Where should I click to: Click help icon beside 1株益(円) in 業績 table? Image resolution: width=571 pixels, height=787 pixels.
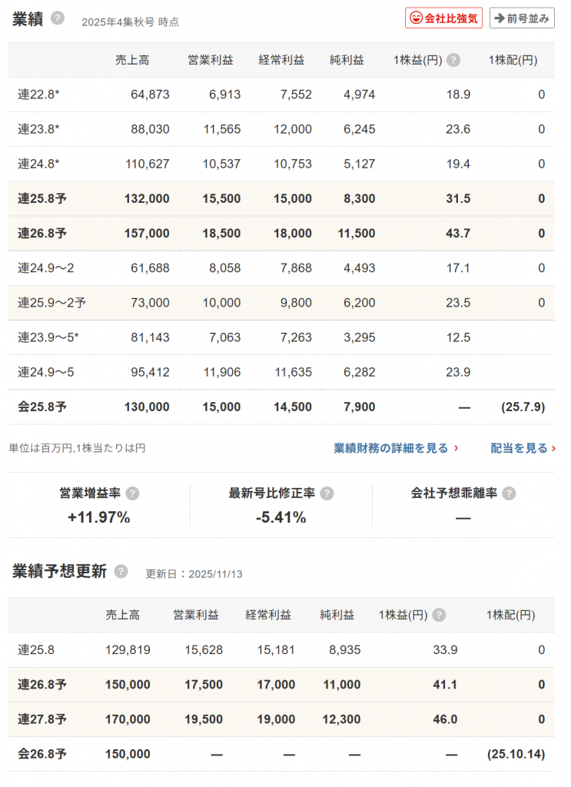[x=453, y=60]
